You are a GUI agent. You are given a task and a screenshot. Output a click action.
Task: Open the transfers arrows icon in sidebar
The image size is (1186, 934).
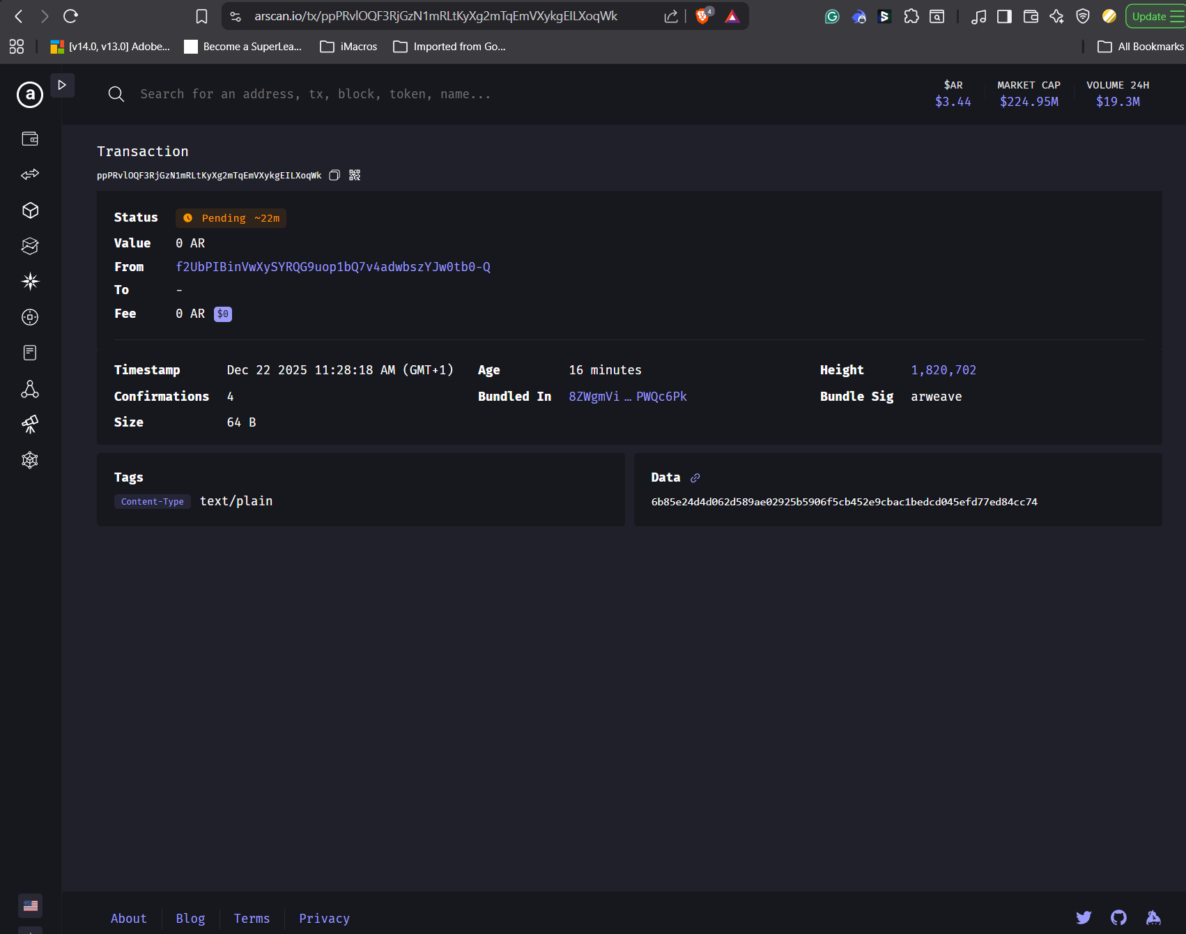(x=30, y=174)
